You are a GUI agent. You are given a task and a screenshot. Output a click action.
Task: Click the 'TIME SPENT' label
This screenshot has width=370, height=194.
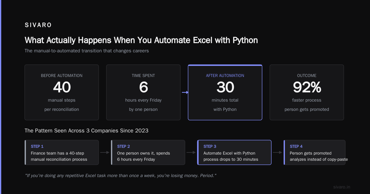pyautogui.click(x=143, y=75)
